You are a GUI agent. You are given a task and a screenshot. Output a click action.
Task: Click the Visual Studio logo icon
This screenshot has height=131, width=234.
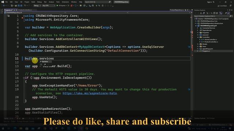(3, 2)
